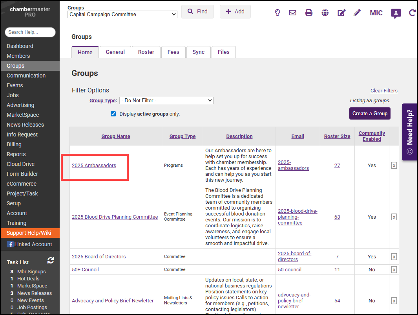Delete 2025 Ambassadors group with x

pyautogui.click(x=394, y=166)
